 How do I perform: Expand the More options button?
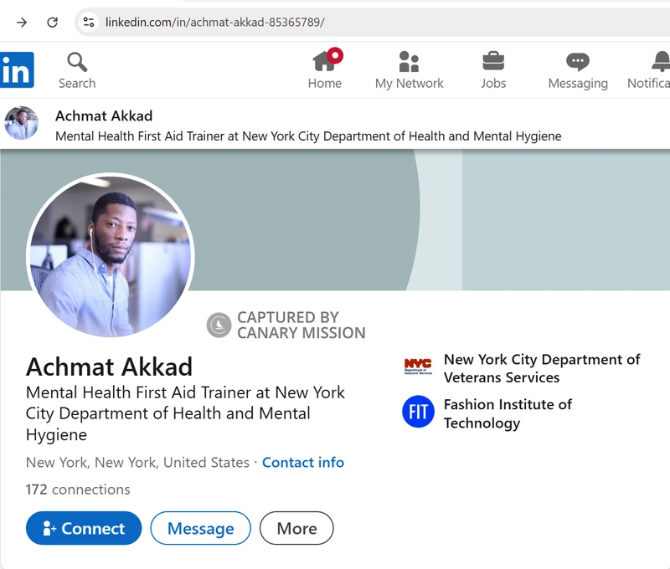click(x=296, y=528)
